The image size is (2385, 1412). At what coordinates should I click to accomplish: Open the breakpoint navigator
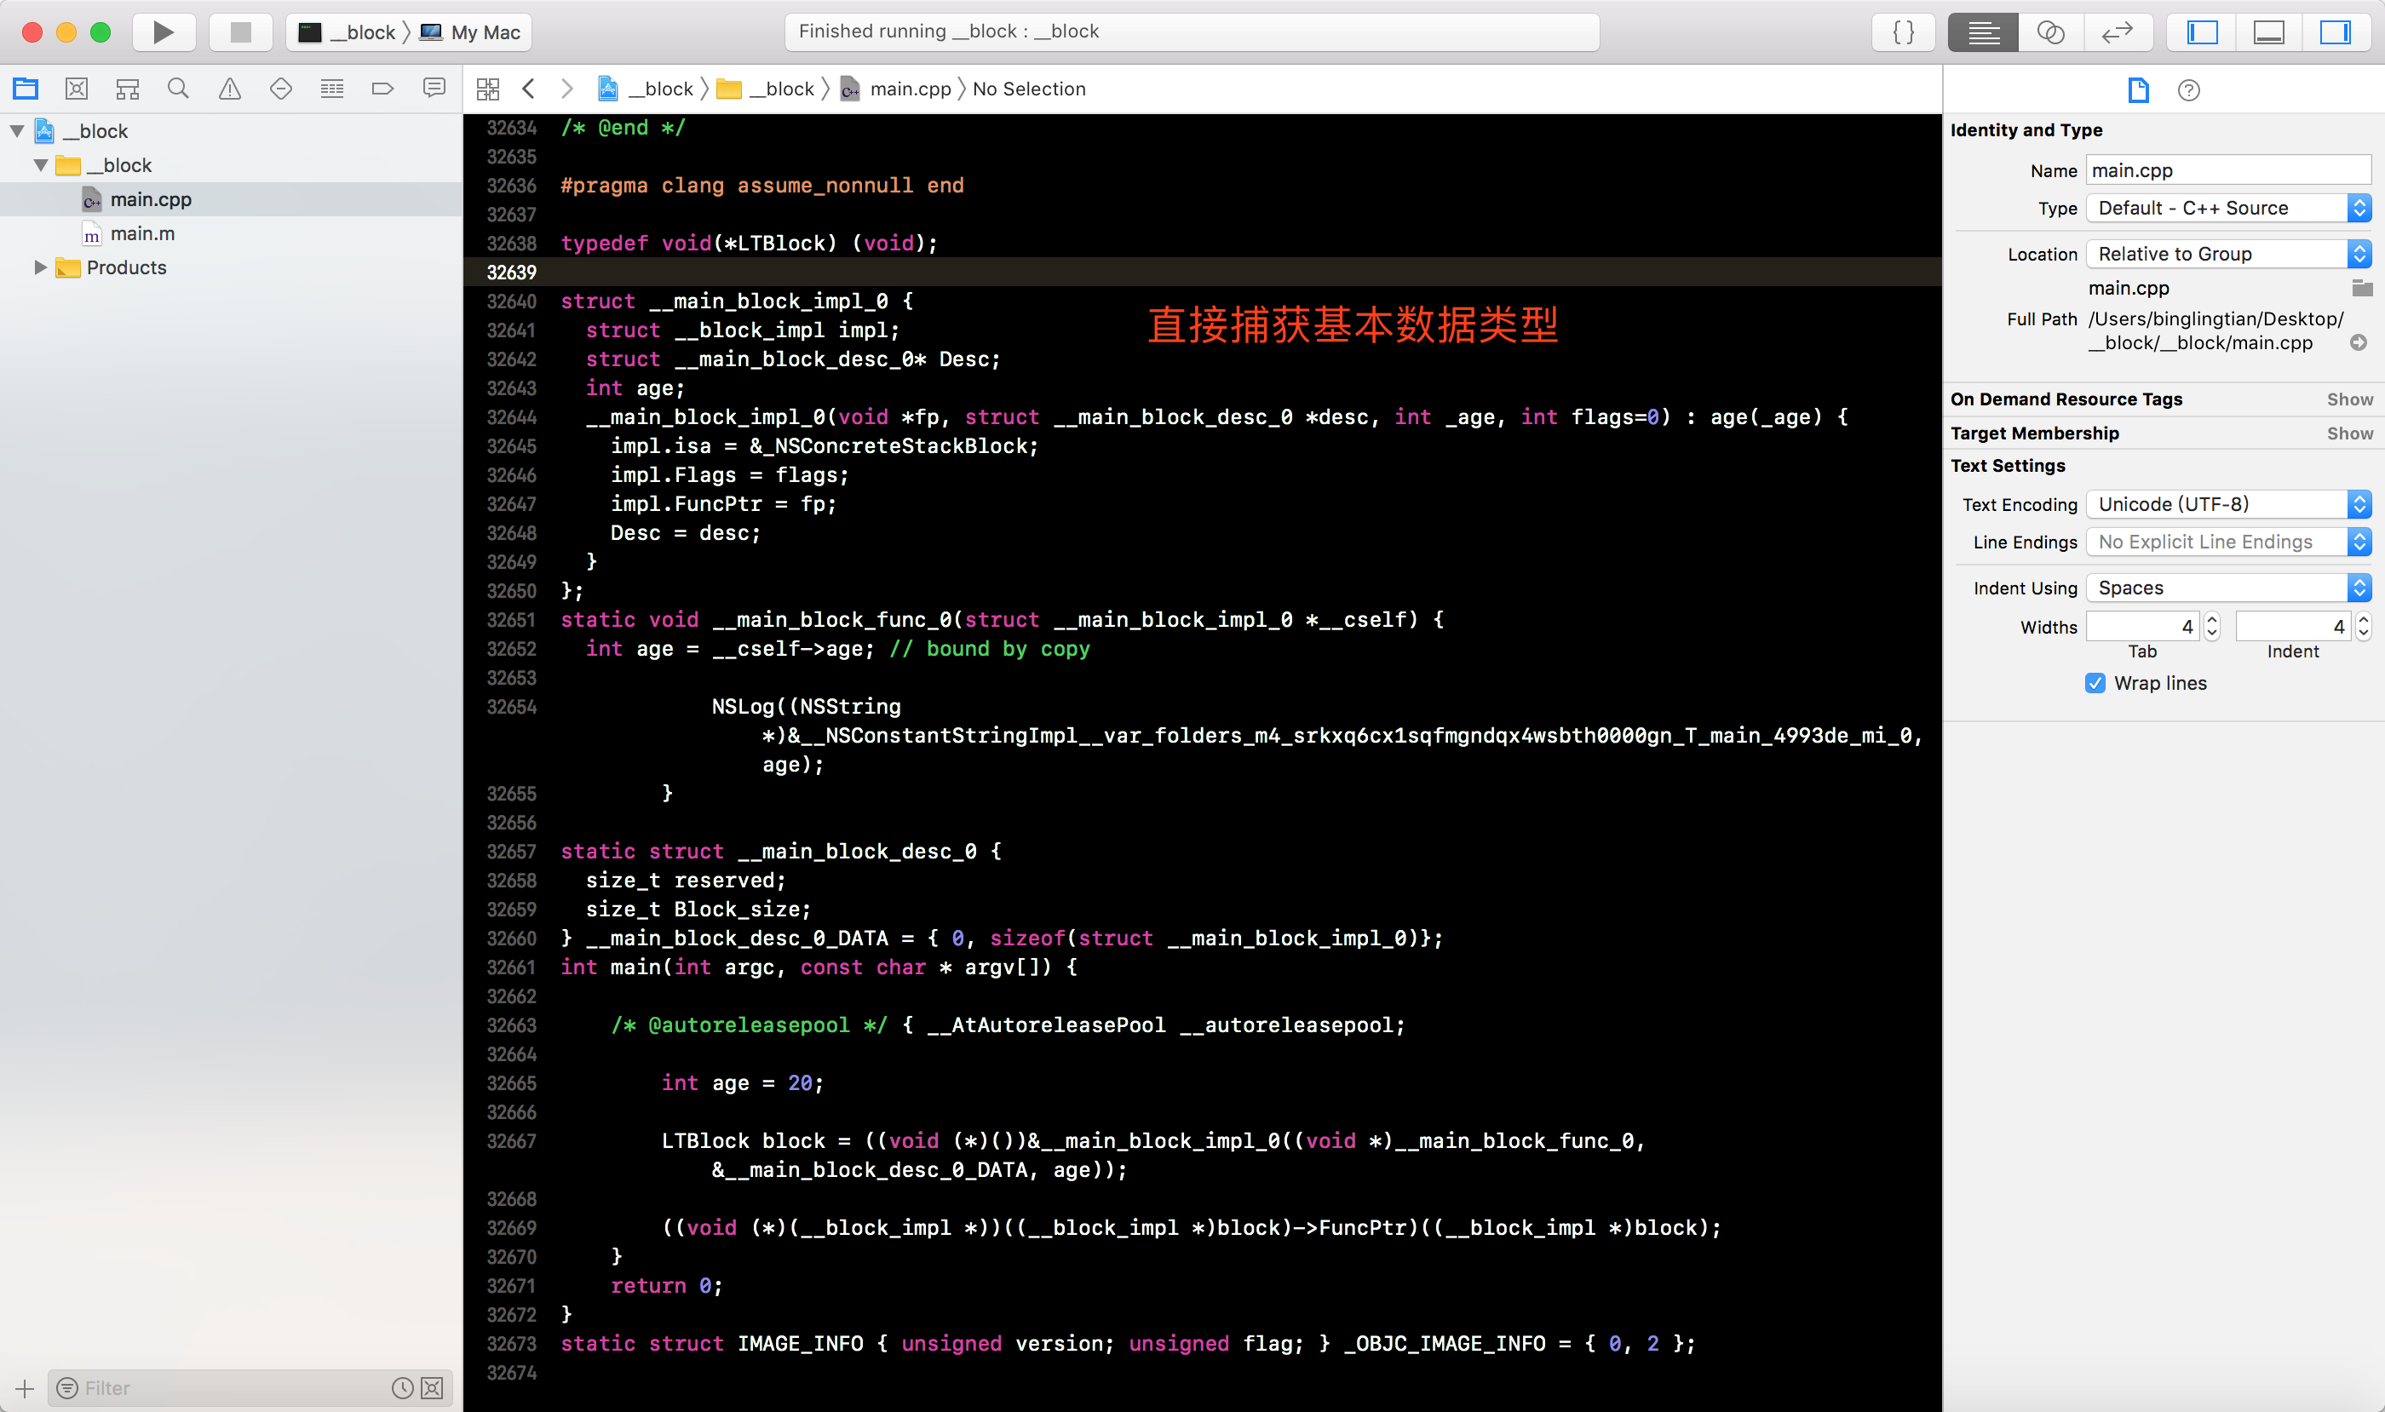point(382,89)
